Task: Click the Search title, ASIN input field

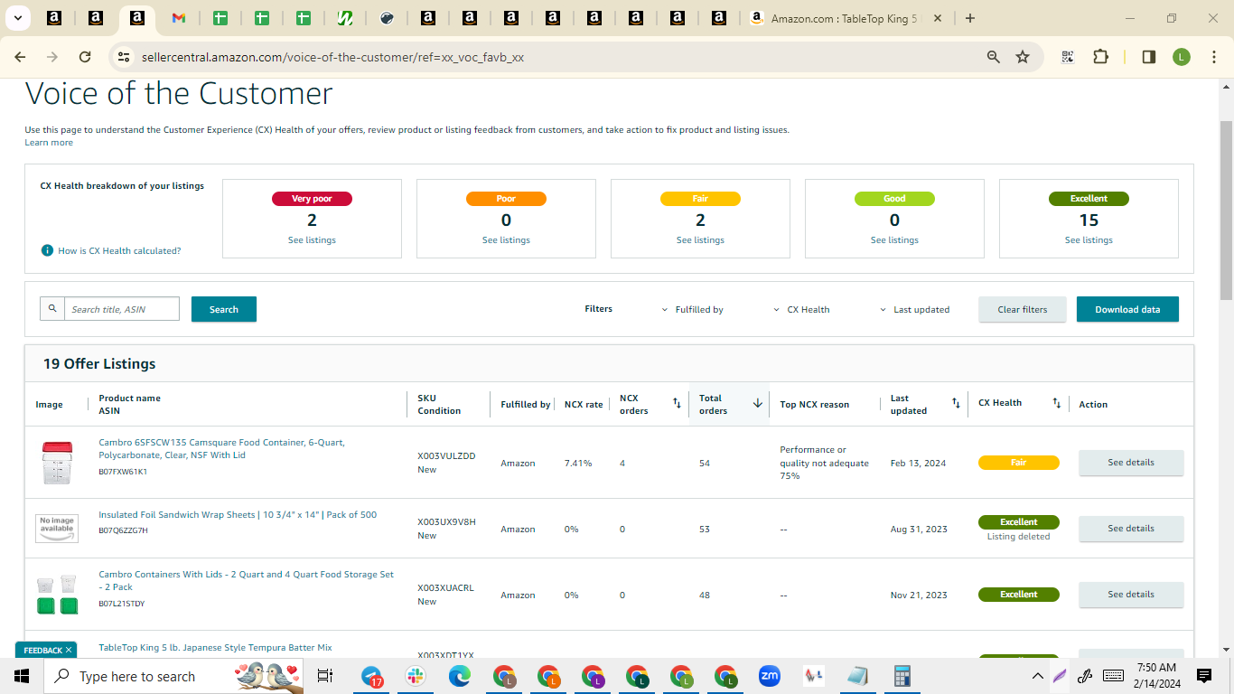Action: point(122,309)
